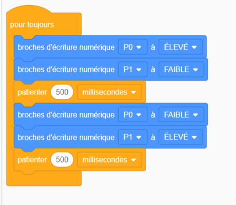This screenshot has width=236, height=205.
Task: Select the 'broches d'écriture numérique' label of the P1 FAIBLE block
Action: (x=66, y=69)
